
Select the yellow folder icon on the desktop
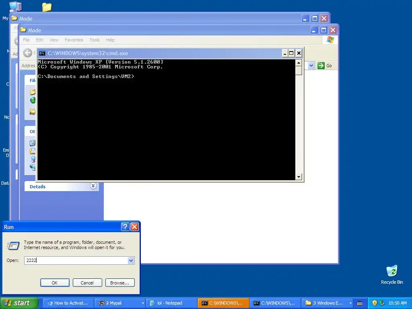(x=47, y=7)
